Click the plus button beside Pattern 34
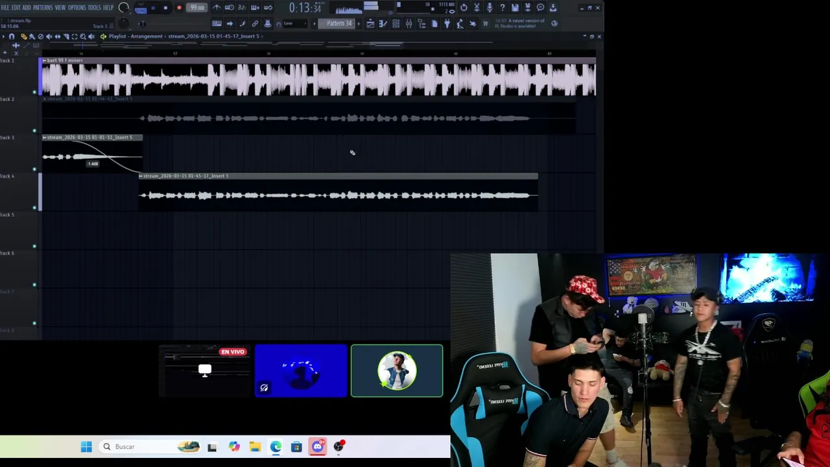Image resolution: width=830 pixels, height=467 pixels. [359, 23]
